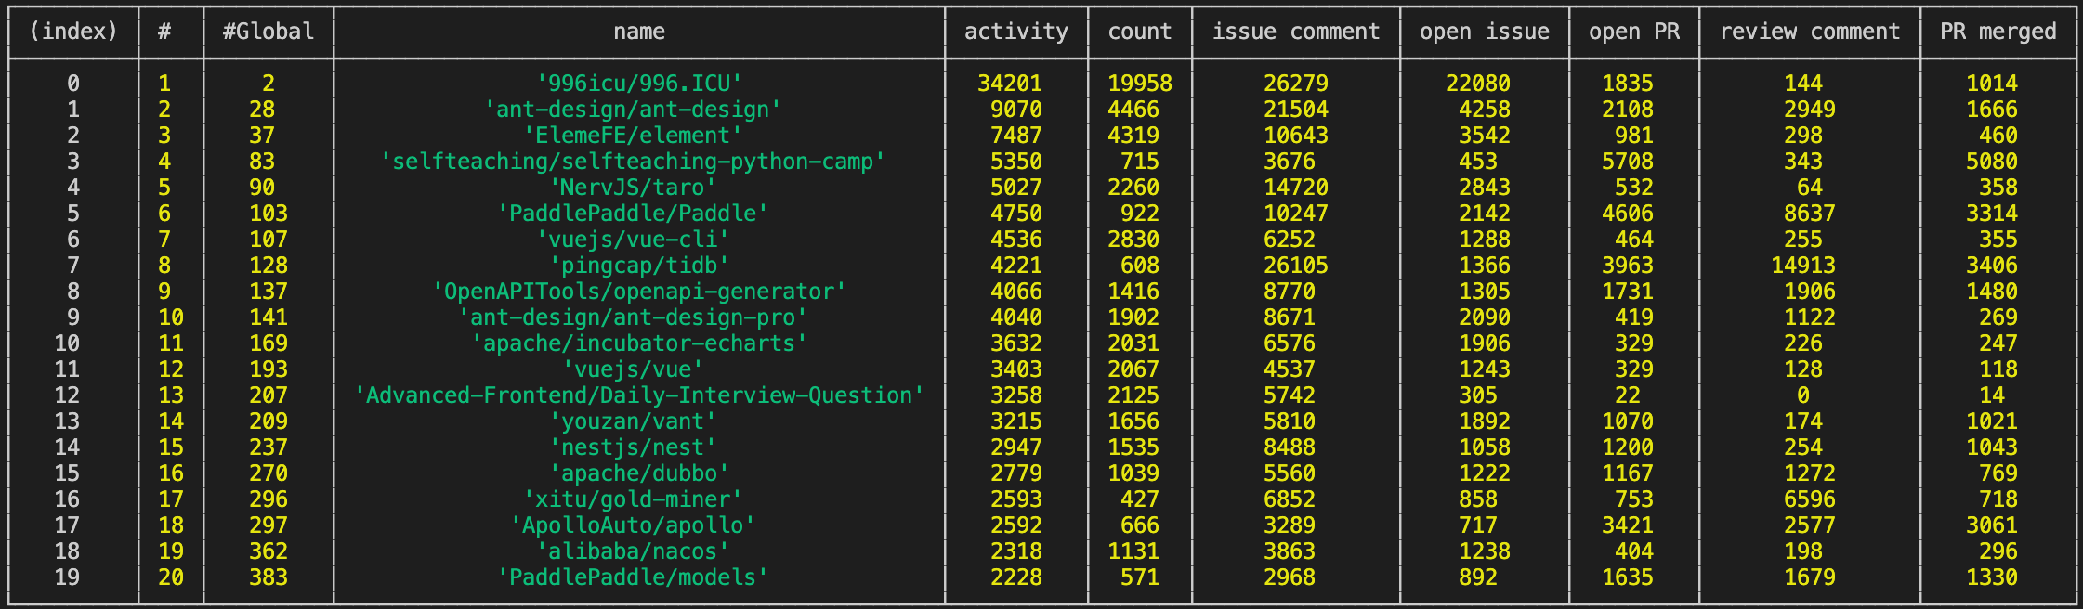The image size is (2083, 609).
Task: Select 'ant-design/ant-design-pro' name
Action: (633, 317)
